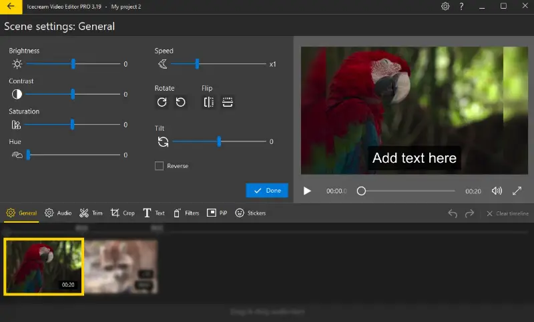Open the Filters tab
534x322 pixels.
pyautogui.click(x=186, y=213)
